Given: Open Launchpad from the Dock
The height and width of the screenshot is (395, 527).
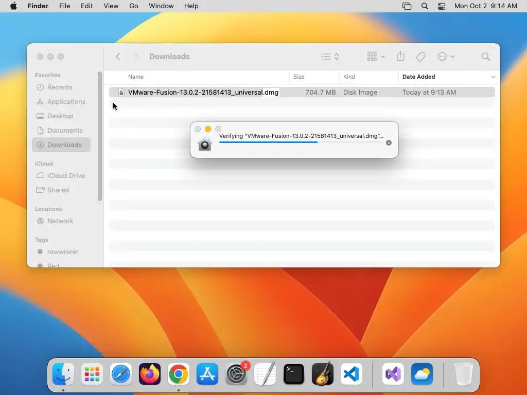Looking at the screenshot, I should 92,374.
